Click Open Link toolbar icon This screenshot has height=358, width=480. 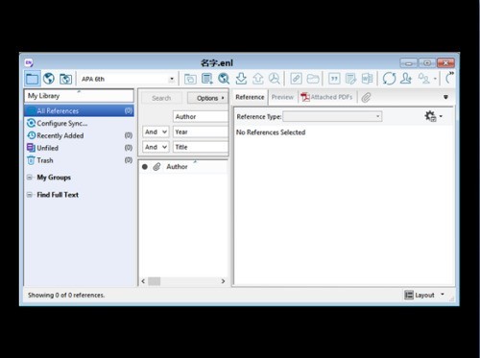tap(296, 79)
